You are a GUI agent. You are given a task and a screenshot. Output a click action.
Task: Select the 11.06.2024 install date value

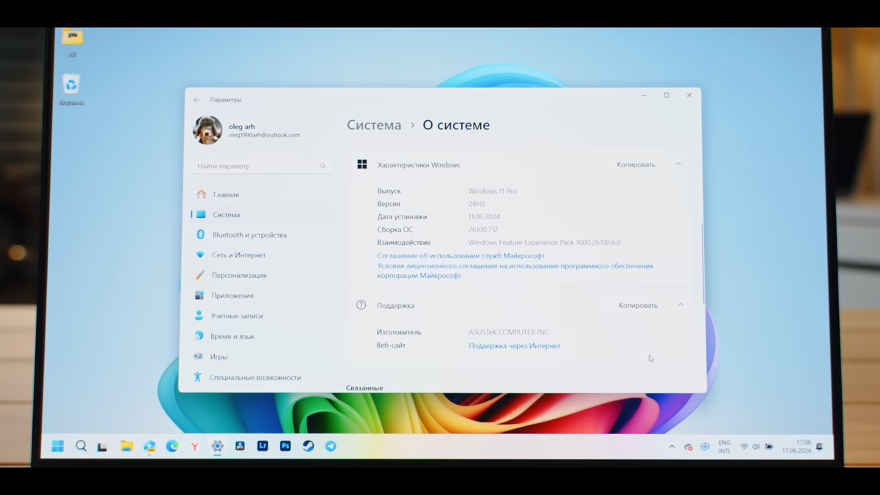point(484,217)
